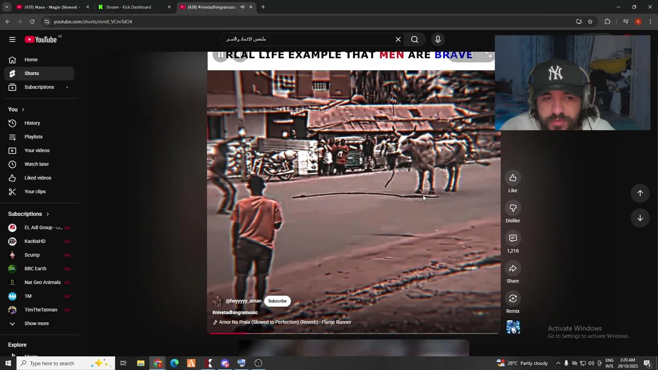The height and width of the screenshot is (370, 658).
Task: Show hidden system tray icons
Action: pos(558,363)
